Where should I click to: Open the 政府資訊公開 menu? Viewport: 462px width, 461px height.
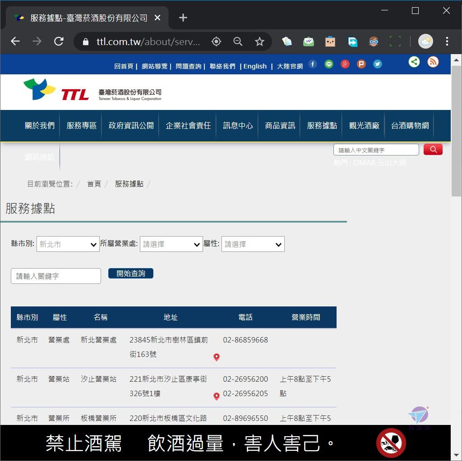[131, 126]
